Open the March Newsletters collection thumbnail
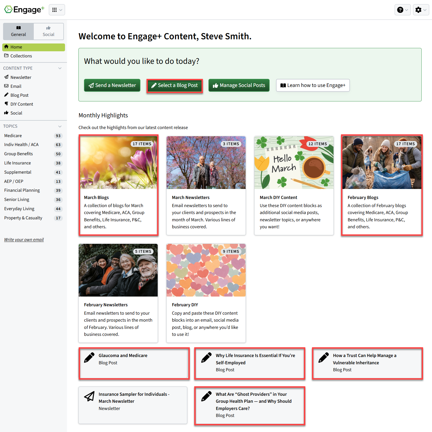Screen dimensions: 432x432 tap(206, 162)
